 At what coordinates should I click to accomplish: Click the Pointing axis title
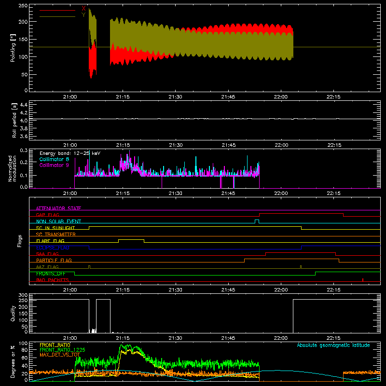click(x=13, y=48)
